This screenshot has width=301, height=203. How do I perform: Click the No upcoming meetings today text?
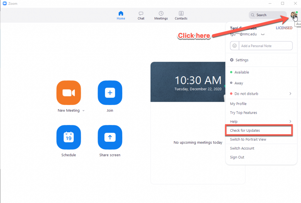198,143
